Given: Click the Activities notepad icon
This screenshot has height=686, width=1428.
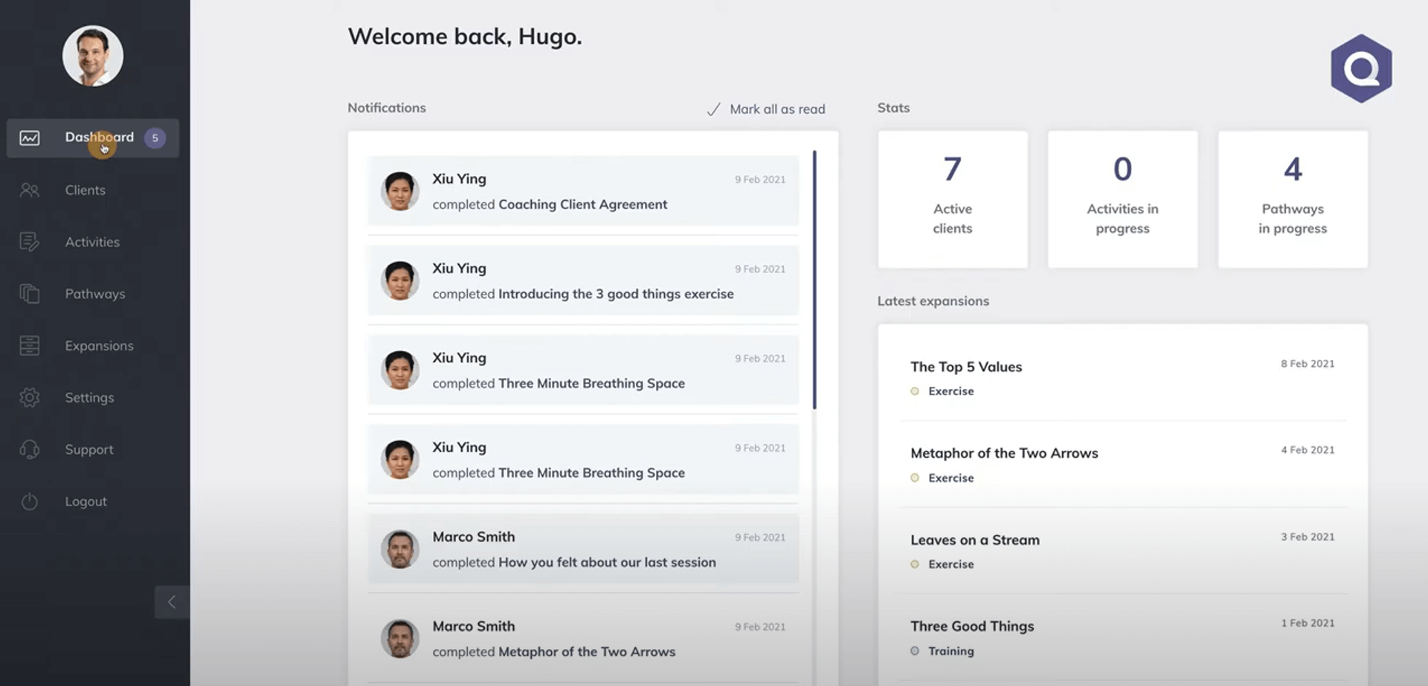Looking at the screenshot, I should (x=30, y=242).
